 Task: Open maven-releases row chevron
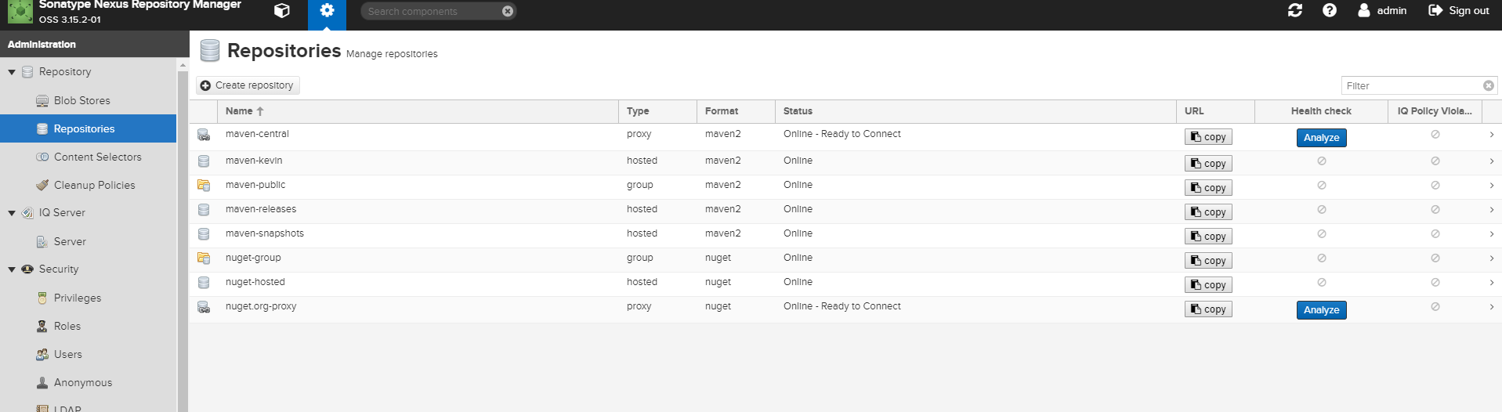(x=1492, y=210)
